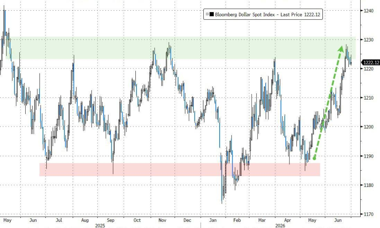Click the 2025 year label on time axis
Viewport: 380px width, 228px height.
click(100, 225)
